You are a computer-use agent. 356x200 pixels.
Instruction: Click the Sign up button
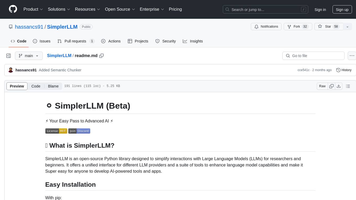(342, 9)
